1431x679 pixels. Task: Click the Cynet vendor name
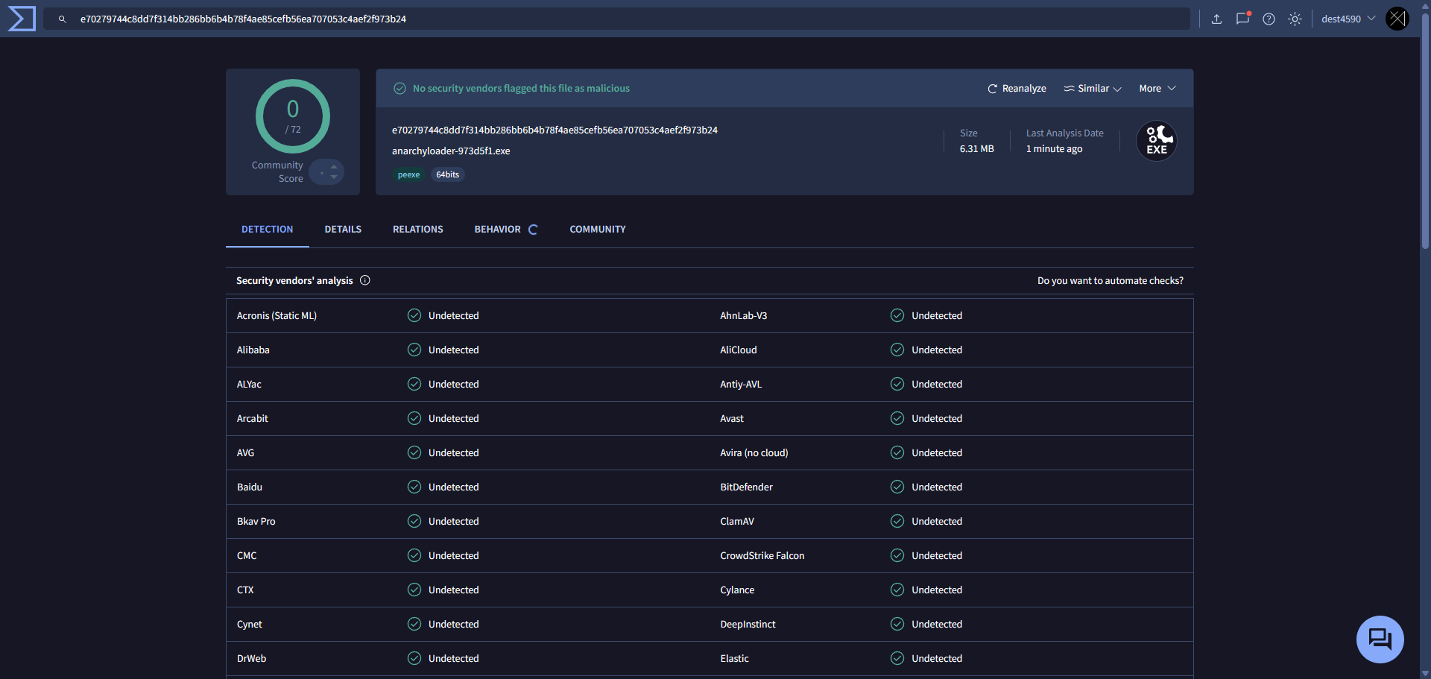(249, 625)
